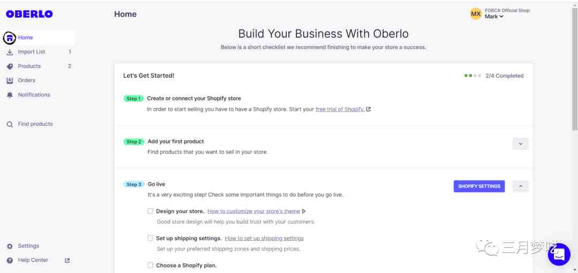The image size is (578, 273).
Task: Check the Design your store checkbox
Action: click(x=150, y=211)
